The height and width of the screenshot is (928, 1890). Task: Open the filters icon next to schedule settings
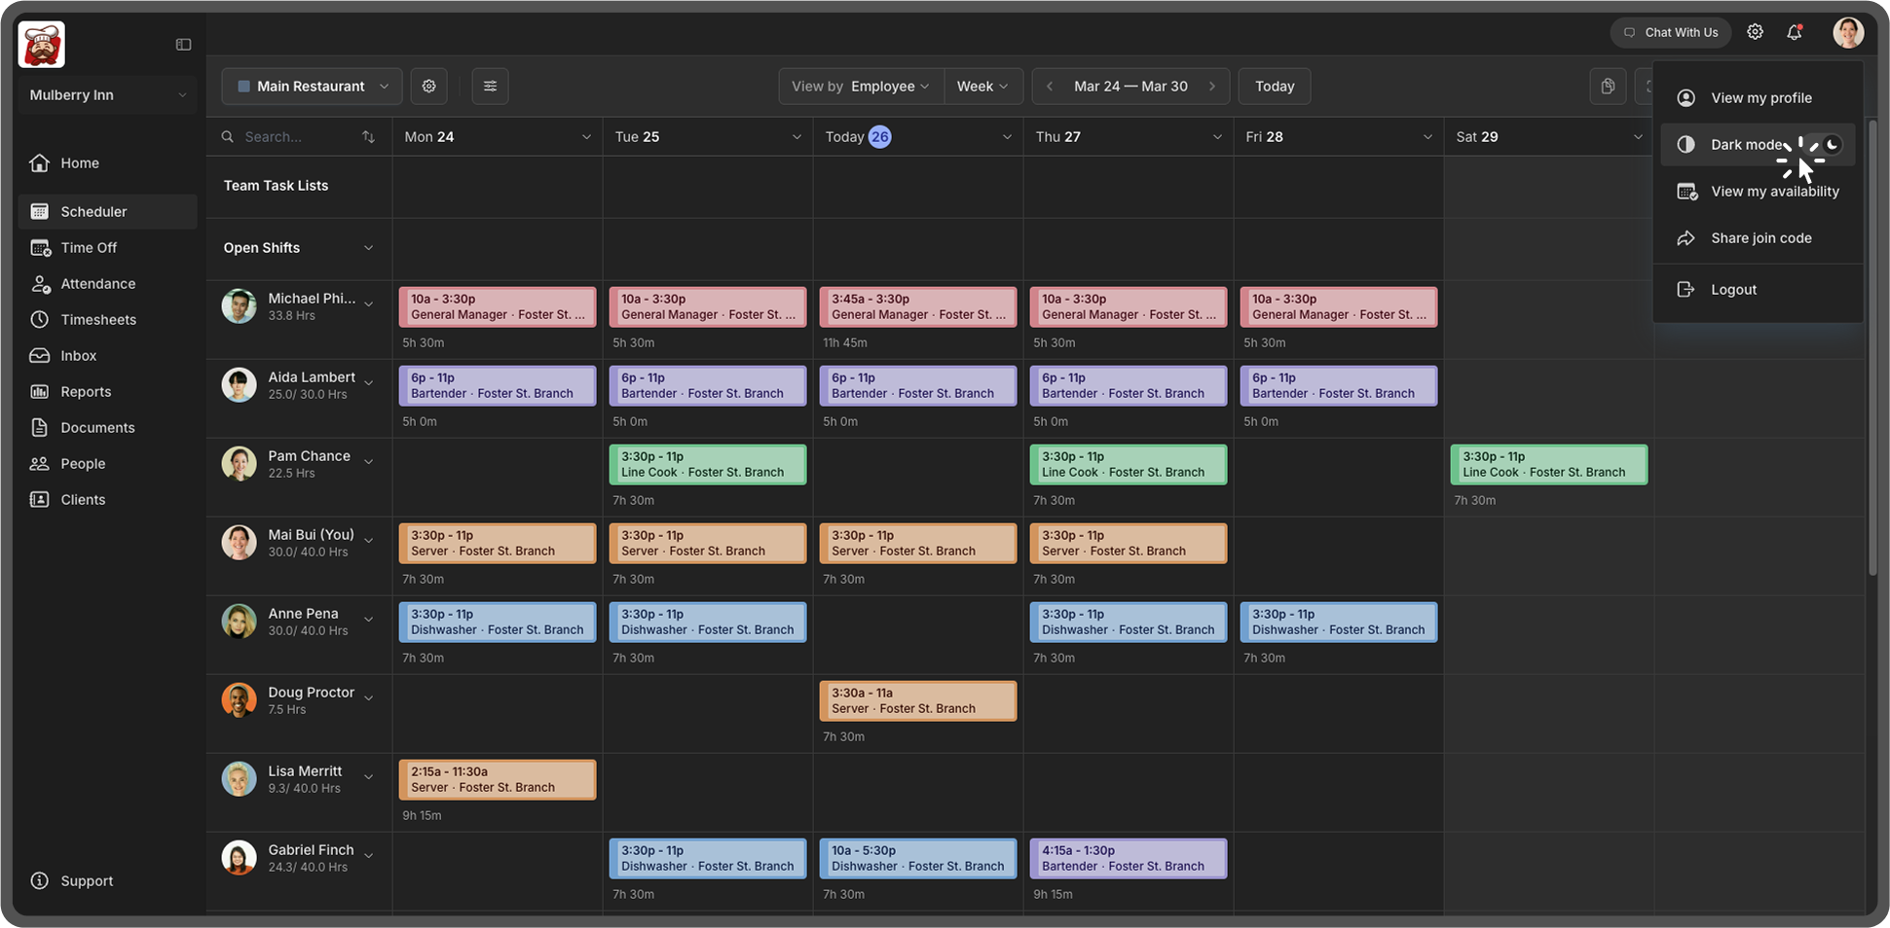coord(490,86)
